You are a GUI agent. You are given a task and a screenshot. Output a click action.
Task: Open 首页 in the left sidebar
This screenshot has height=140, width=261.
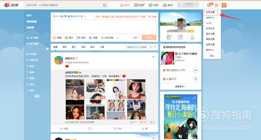coord(29,15)
